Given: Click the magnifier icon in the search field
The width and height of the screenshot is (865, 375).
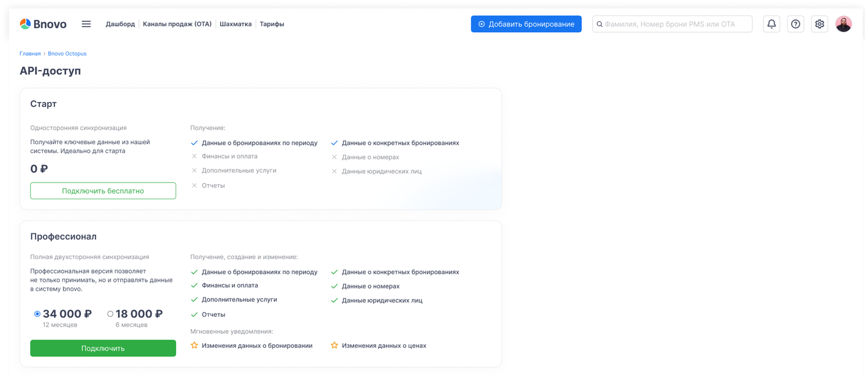Looking at the screenshot, I should tap(600, 24).
